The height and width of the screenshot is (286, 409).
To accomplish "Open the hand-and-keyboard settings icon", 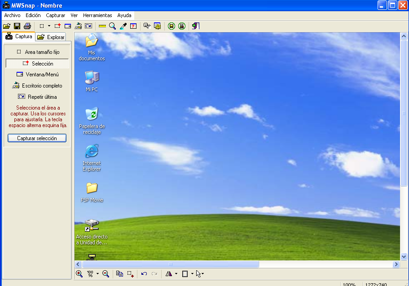I will coord(147,26).
